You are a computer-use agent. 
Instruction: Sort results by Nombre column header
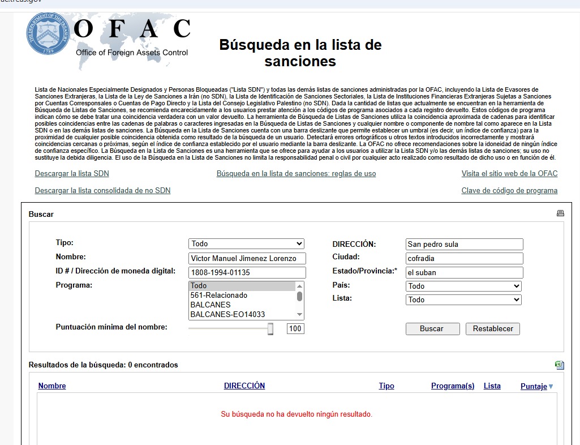click(x=52, y=386)
